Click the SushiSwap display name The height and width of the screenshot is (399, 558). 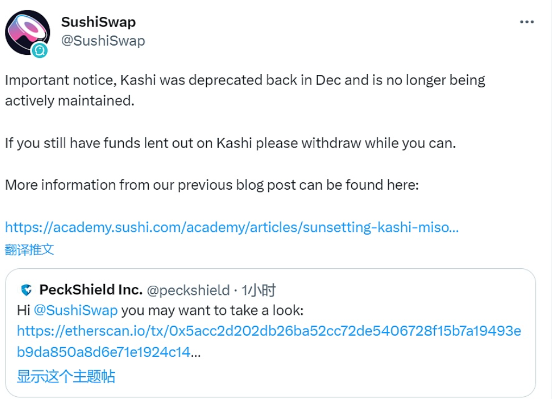pyautogui.click(x=98, y=22)
